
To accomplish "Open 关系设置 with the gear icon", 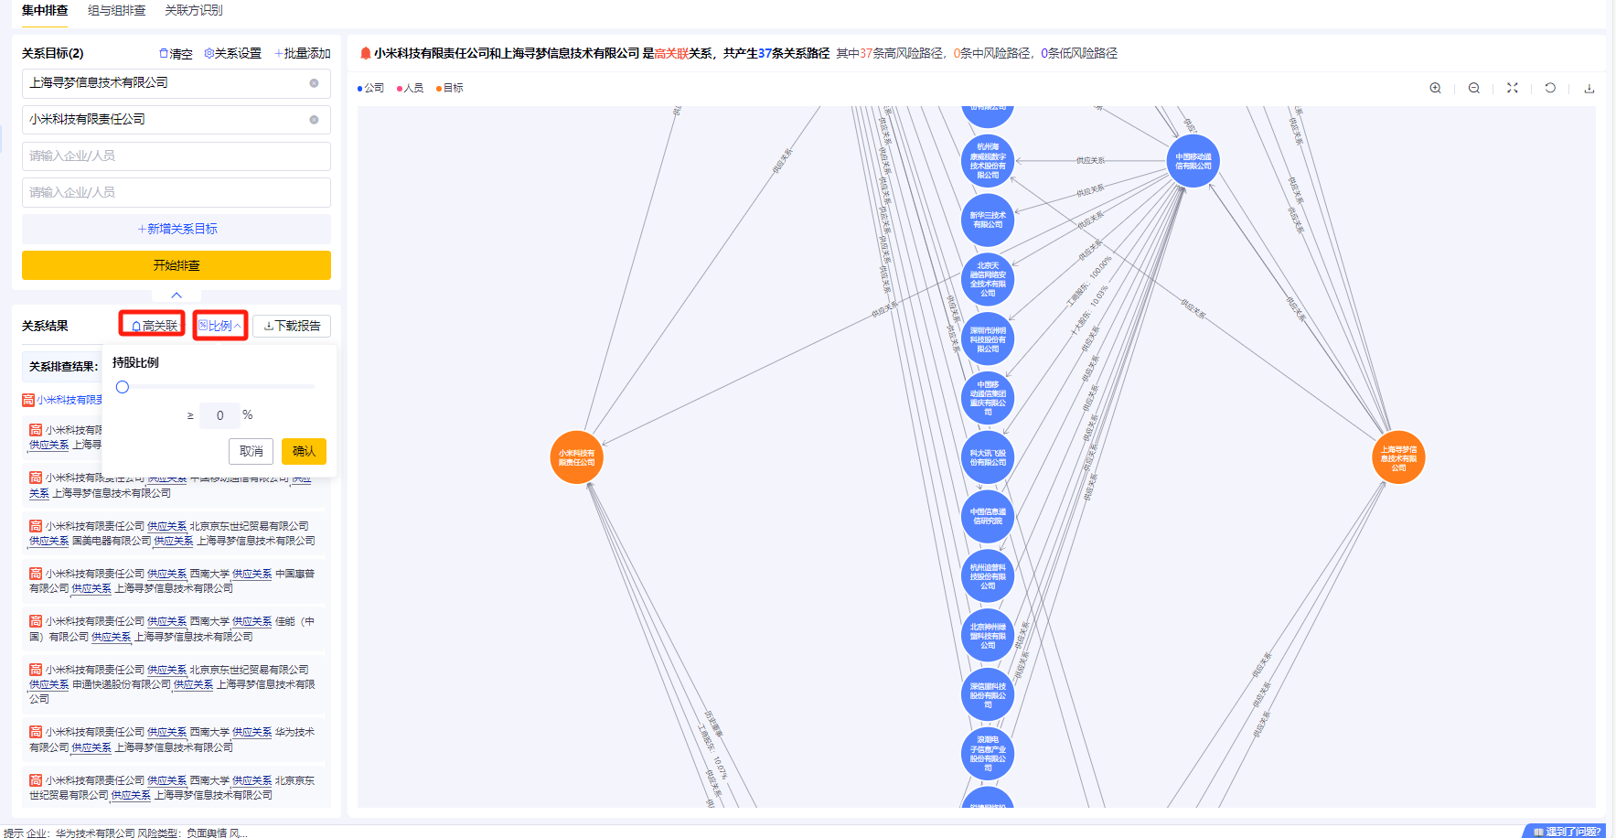I will point(231,53).
